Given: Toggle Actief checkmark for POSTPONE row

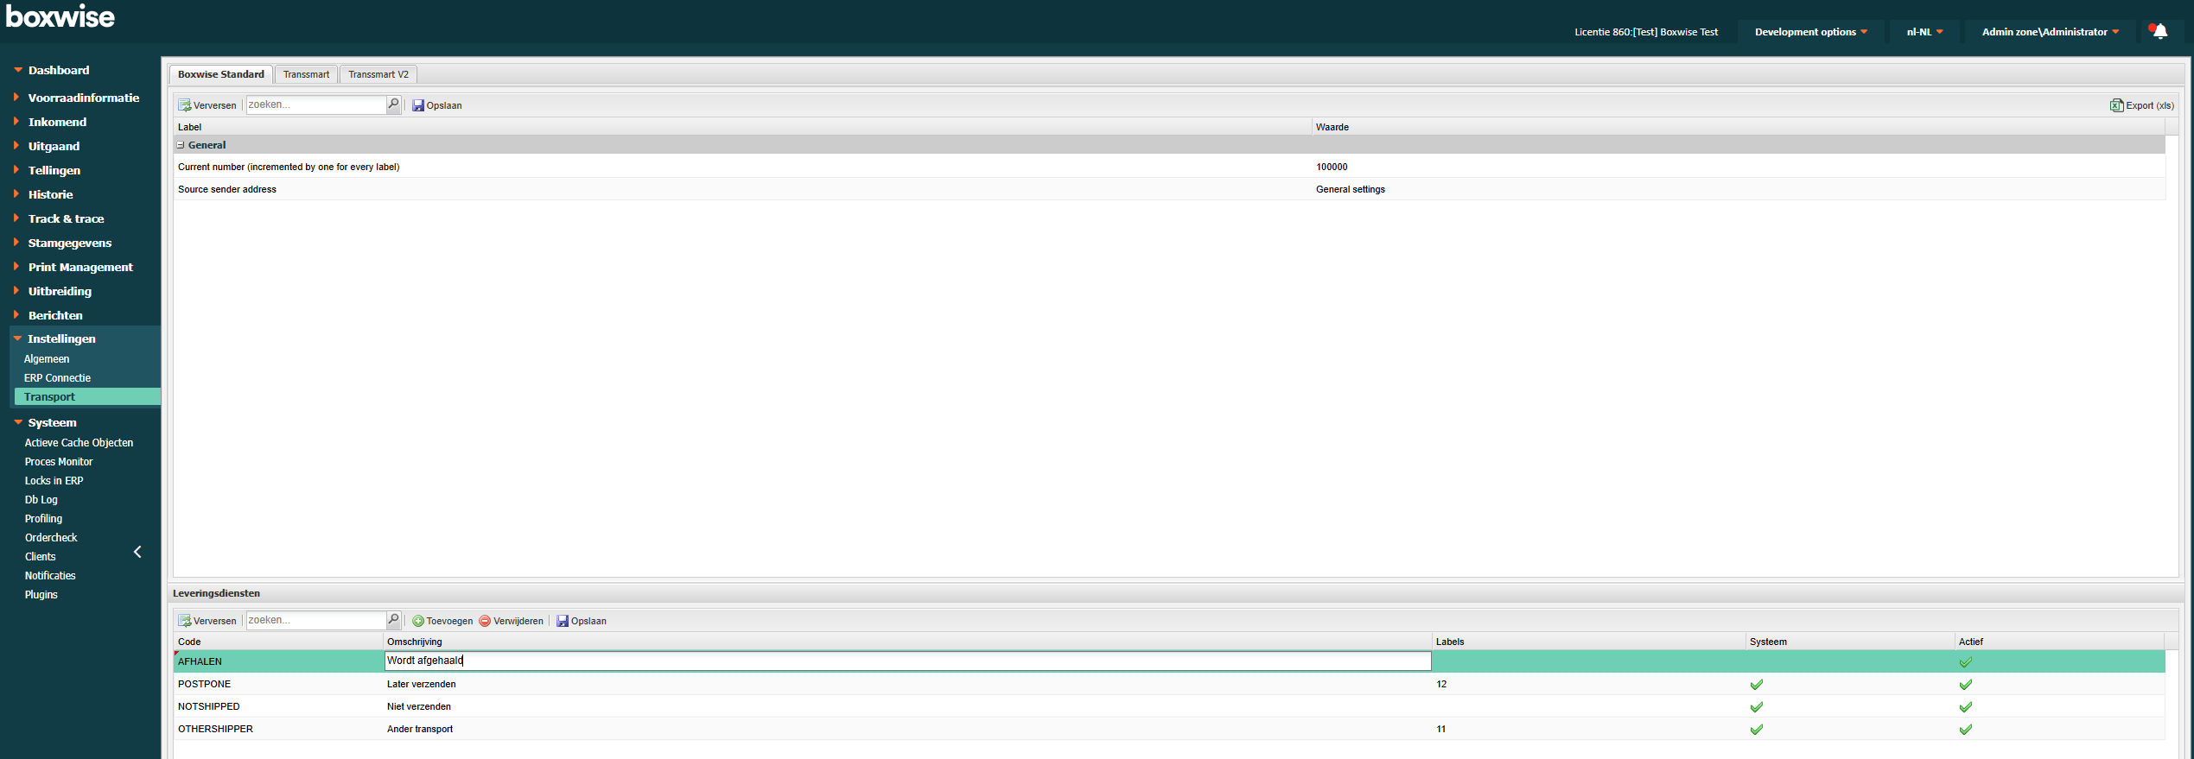Looking at the screenshot, I should pos(1965,685).
